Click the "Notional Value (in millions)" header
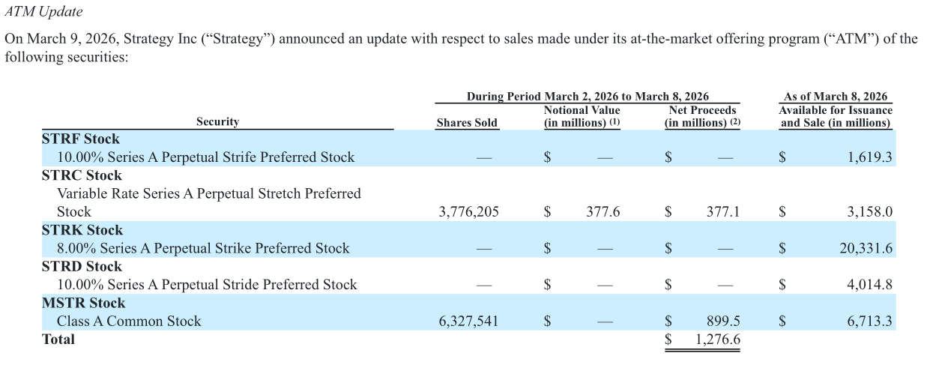Viewport: 930px width, 365px height. point(582,116)
